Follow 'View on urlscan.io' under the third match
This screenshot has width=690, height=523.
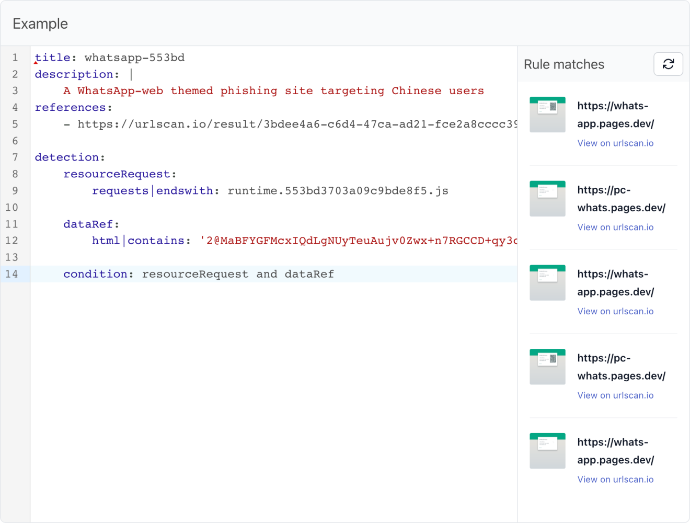(x=615, y=311)
